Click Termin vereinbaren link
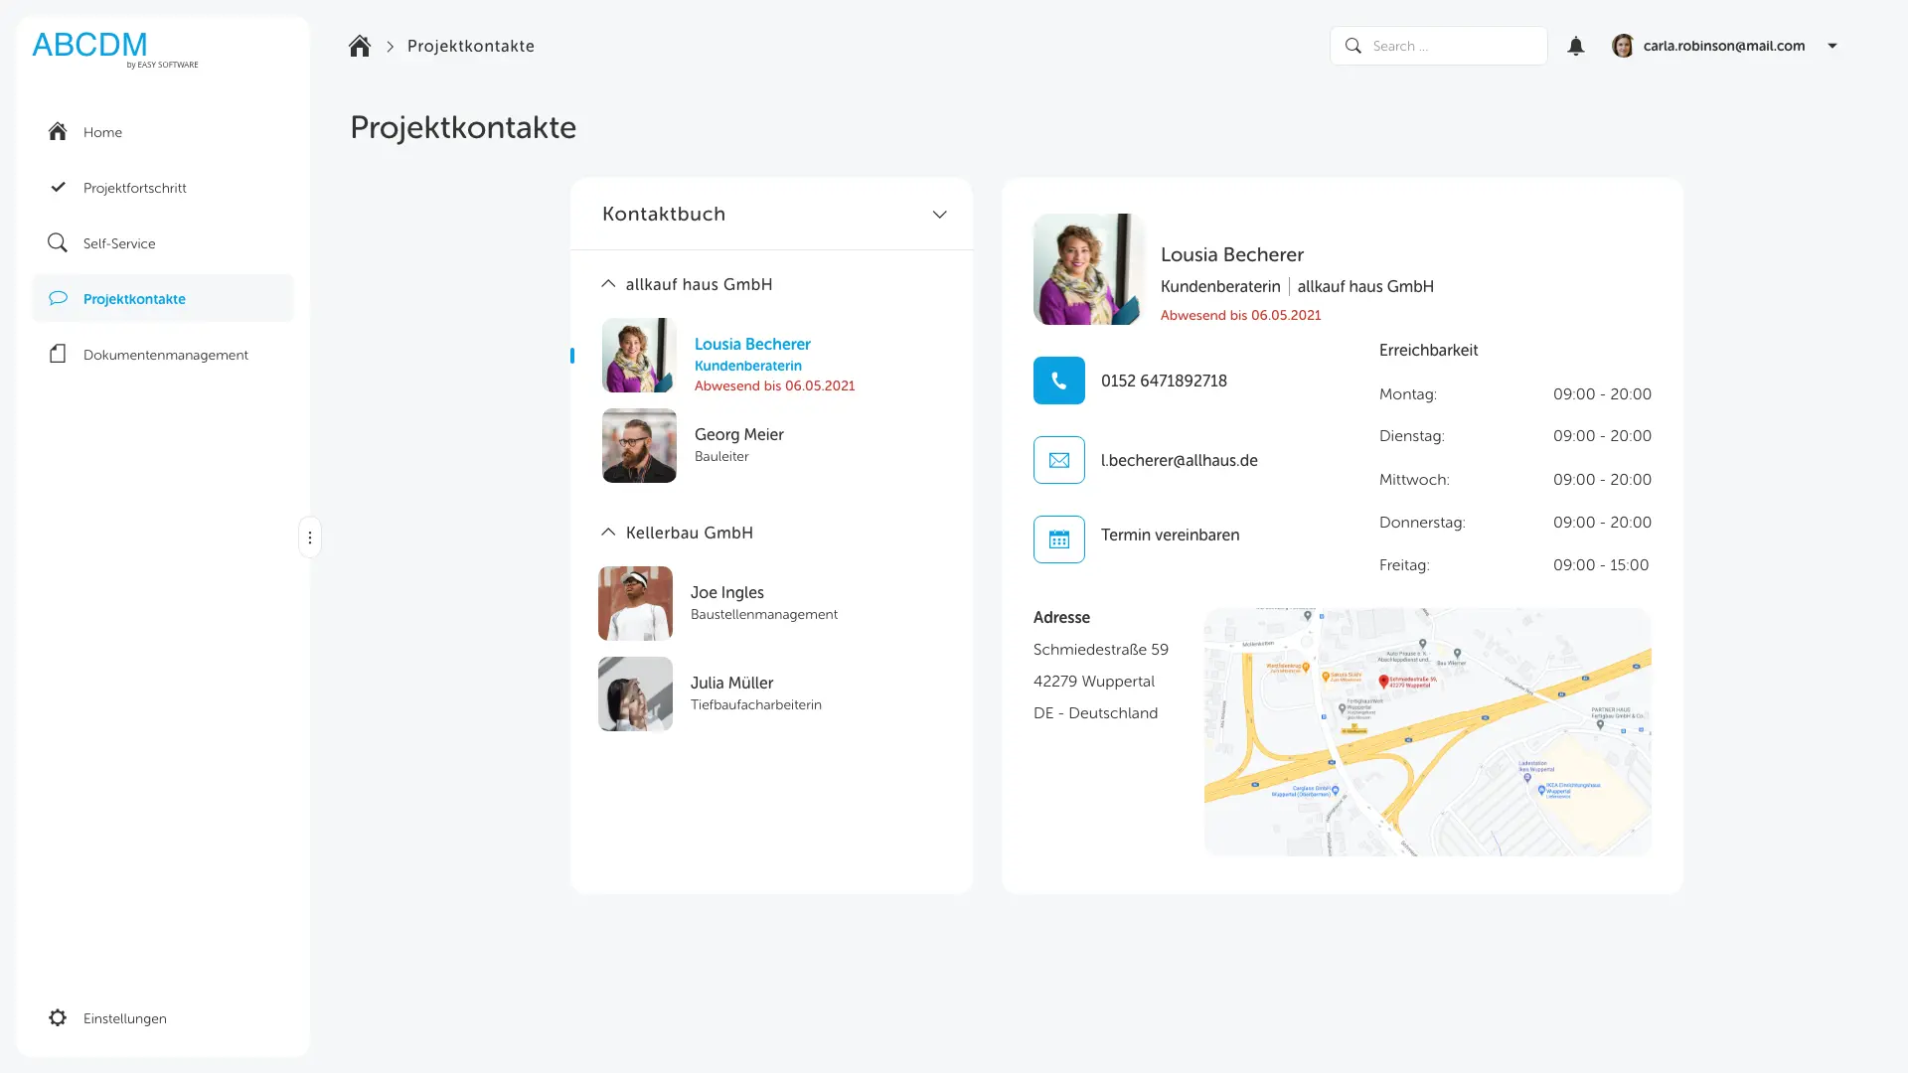 1170,535
